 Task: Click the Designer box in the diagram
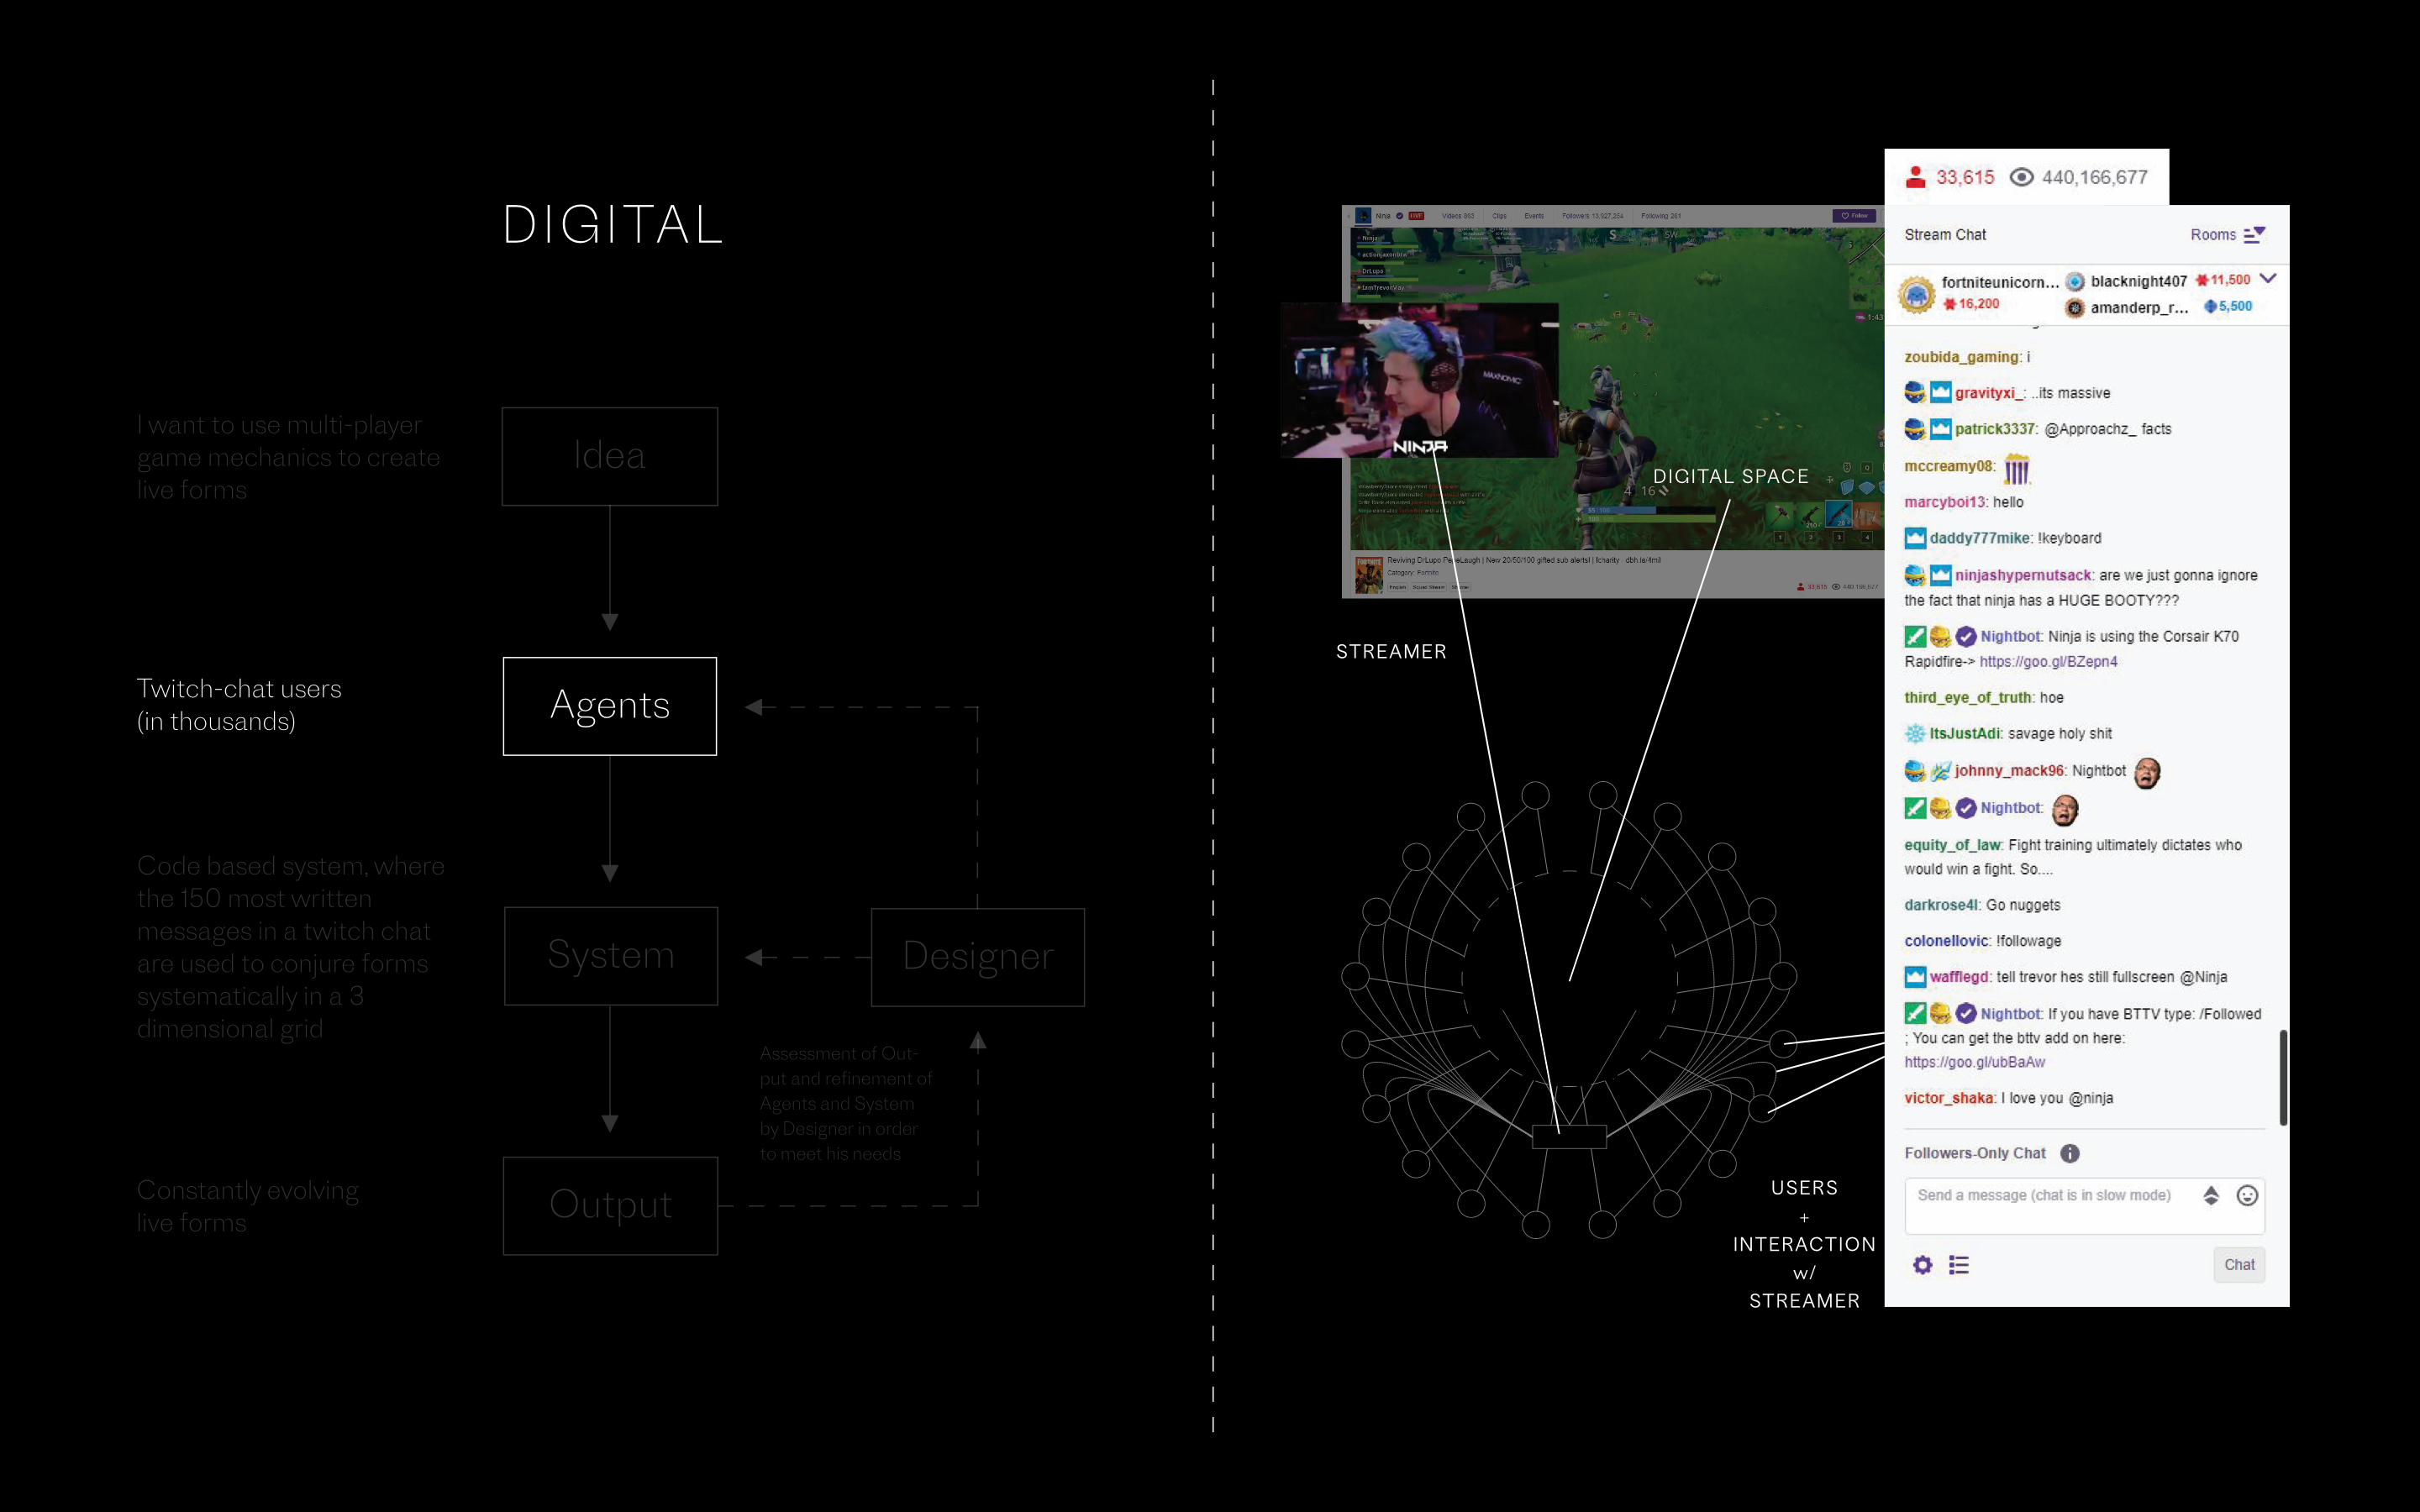pyautogui.click(x=978, y=957)
